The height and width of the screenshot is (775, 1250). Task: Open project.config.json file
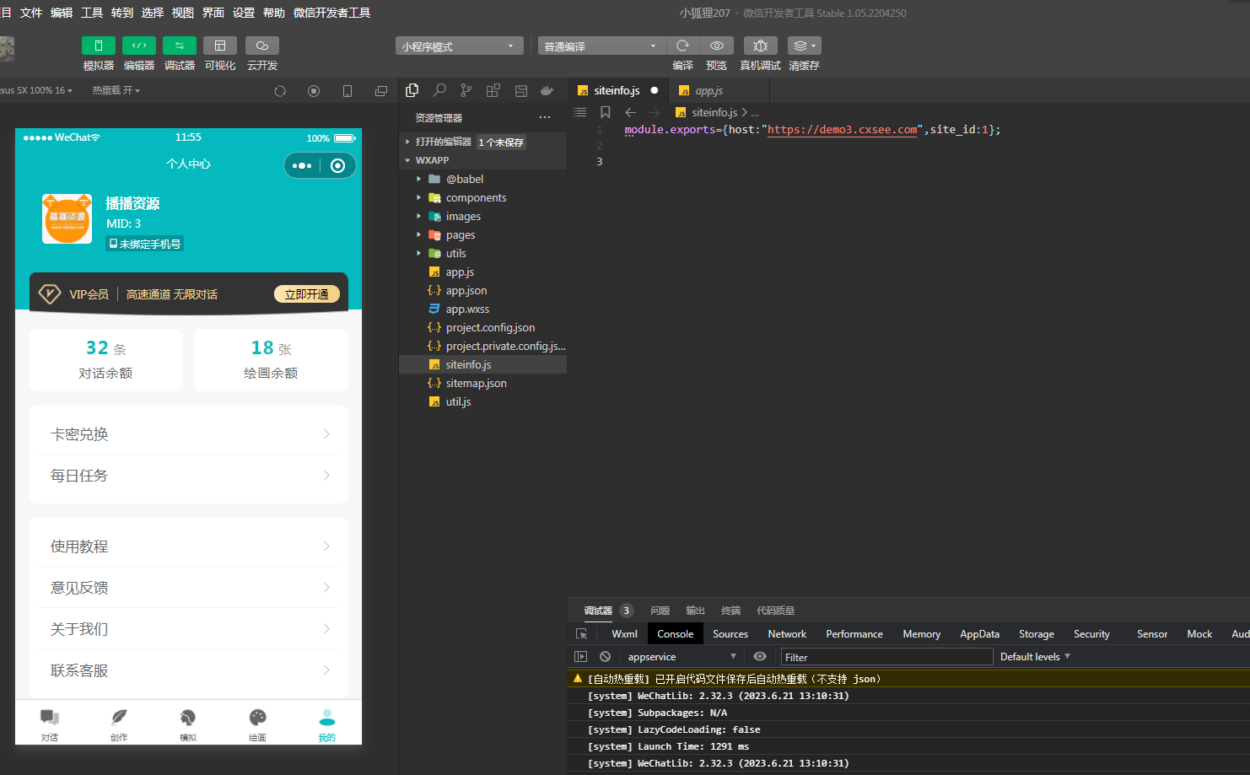(483, 327)
